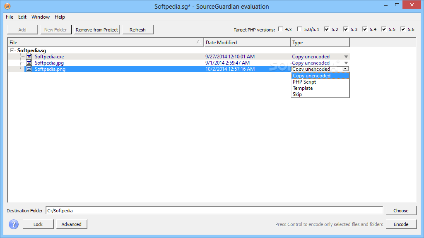Click the Add button

tap(22, 30)
